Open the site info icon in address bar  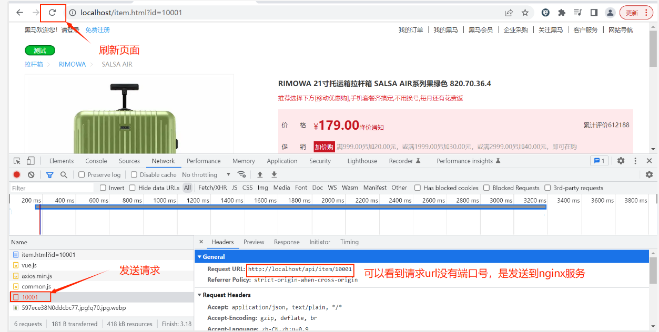(x=73, y=13)
